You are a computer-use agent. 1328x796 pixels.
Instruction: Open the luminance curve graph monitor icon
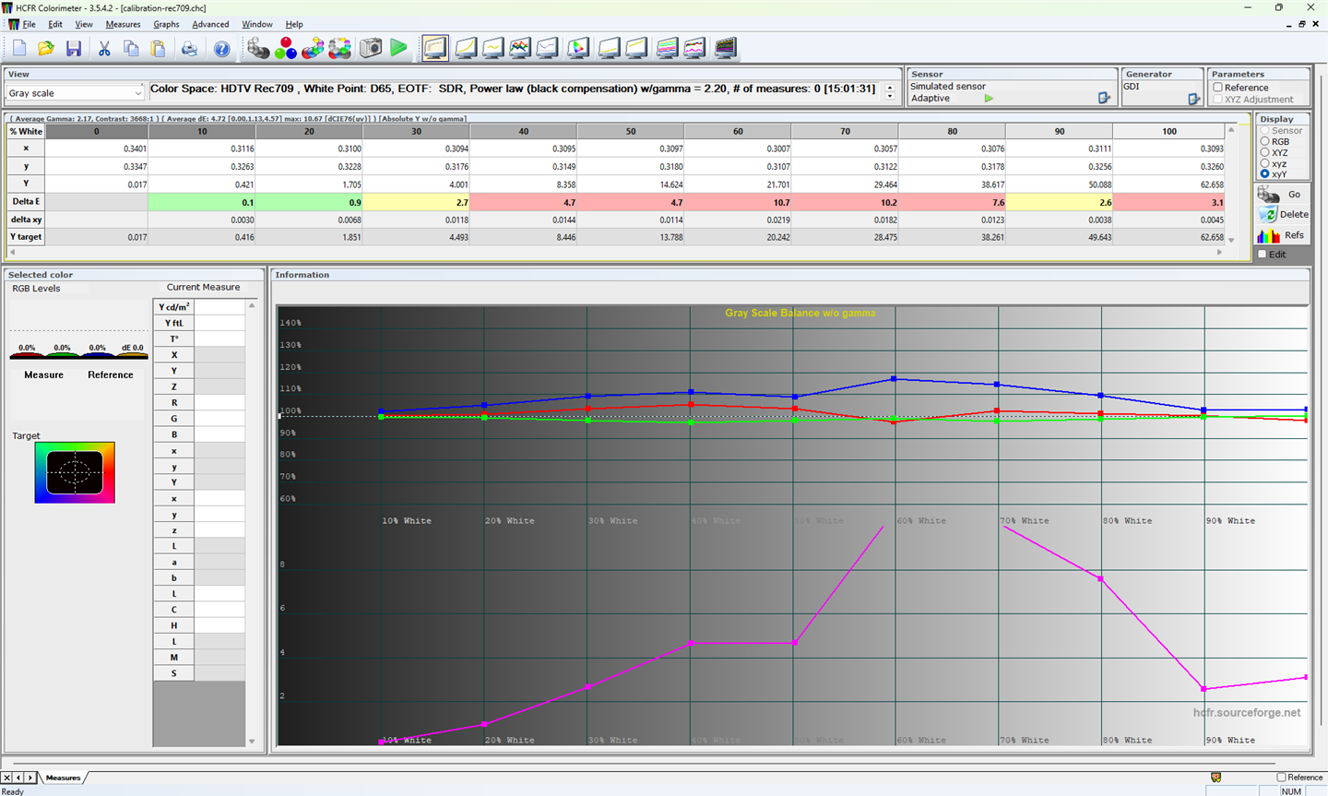(x=466, y=48)
